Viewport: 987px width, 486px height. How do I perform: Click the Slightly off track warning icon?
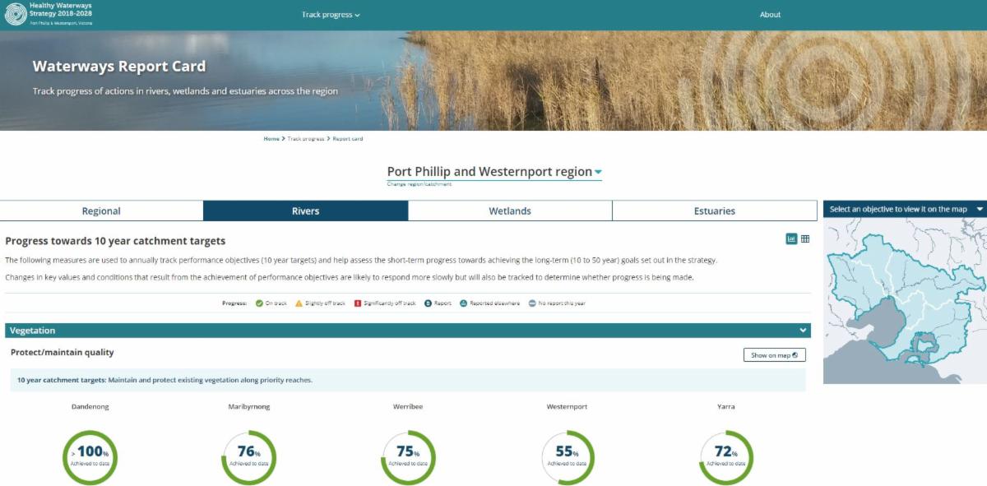(299, 303)
